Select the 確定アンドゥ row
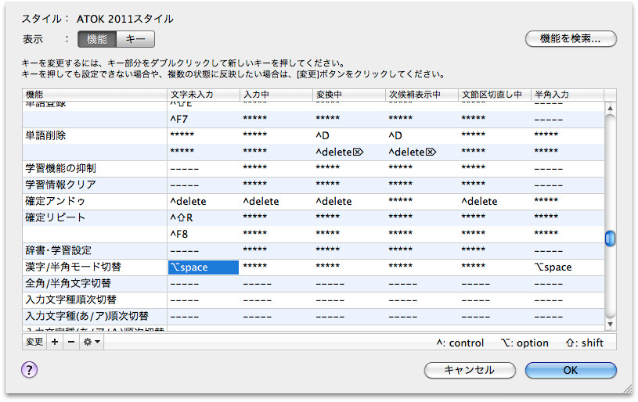The height and width of the screenshot is (402, 638). 313,202
